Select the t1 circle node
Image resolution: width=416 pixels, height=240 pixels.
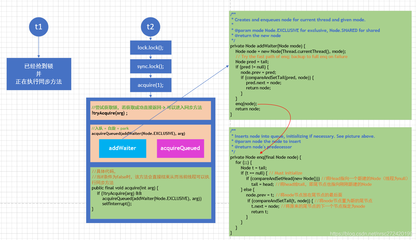click(x=38, y=26)
